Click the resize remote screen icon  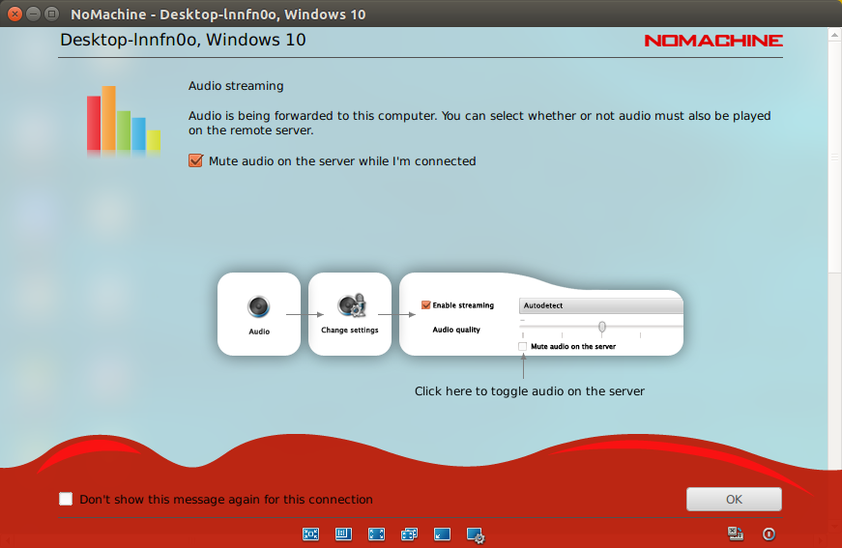coord(344,534)
